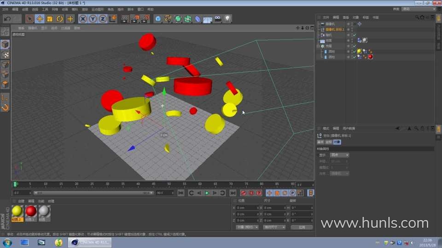This screenshot has height=248, width=442.
Task: Collapse the cloner object tree node
Action: 318,46
